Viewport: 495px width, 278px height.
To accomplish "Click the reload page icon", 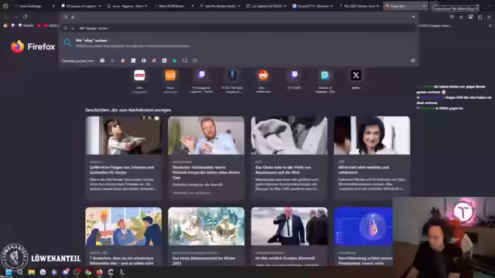I will [26, 17].
